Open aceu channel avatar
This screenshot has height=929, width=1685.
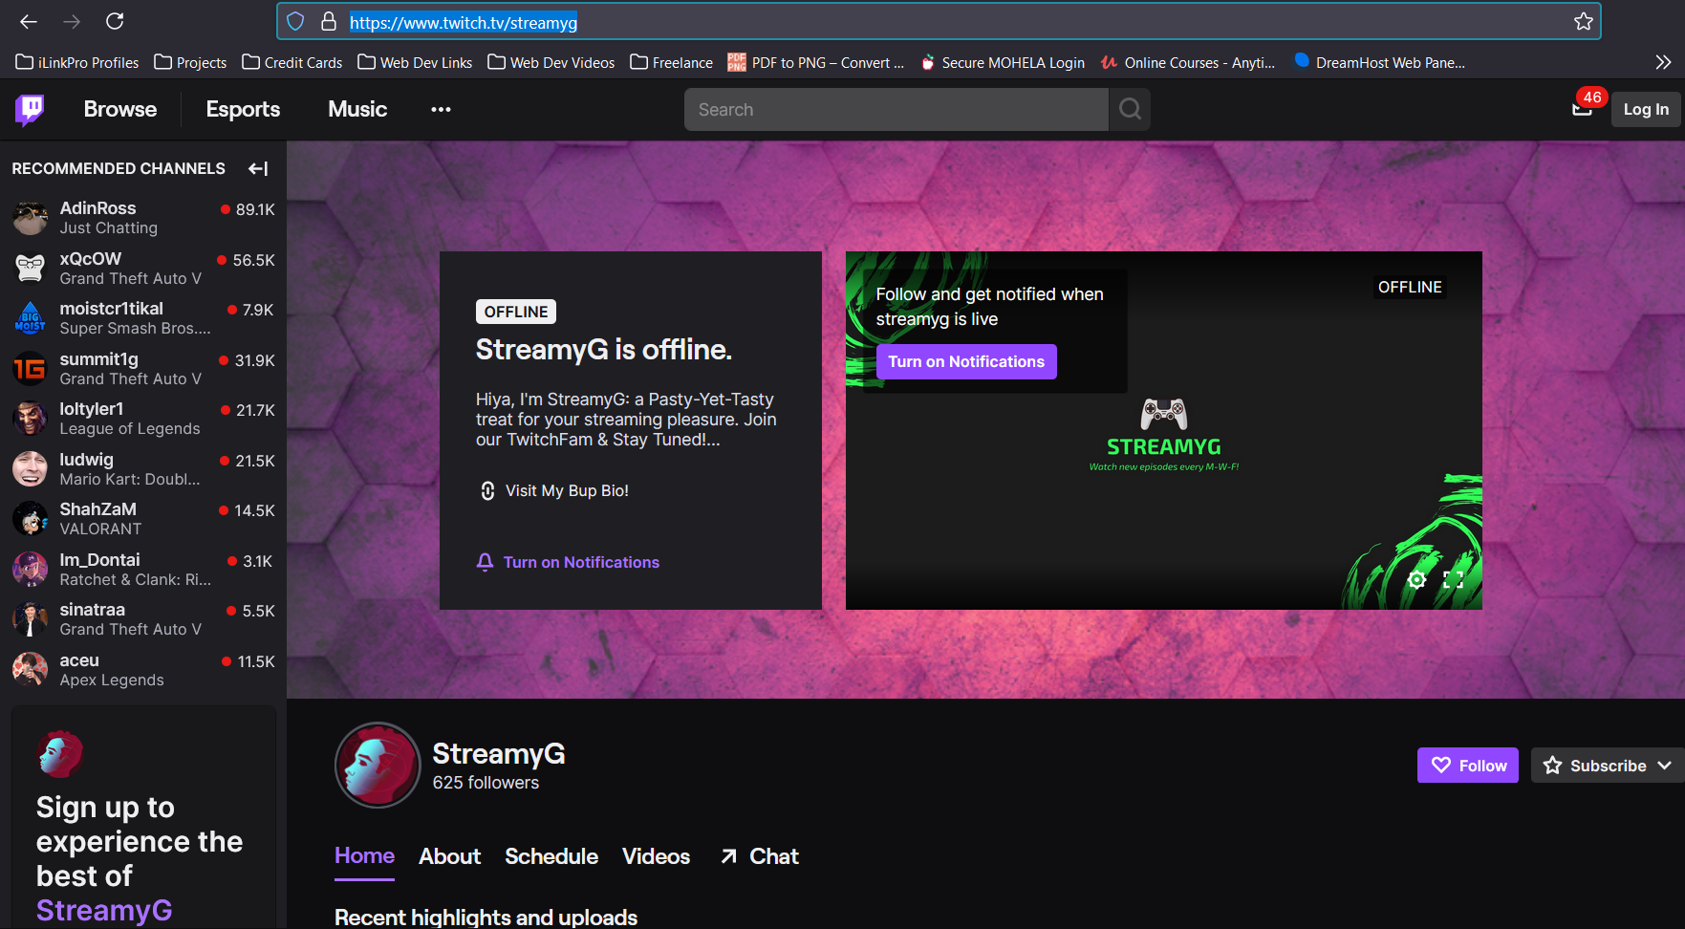31,670
